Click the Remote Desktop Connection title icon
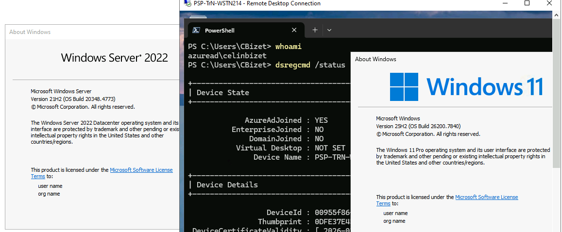 point(187,3)
